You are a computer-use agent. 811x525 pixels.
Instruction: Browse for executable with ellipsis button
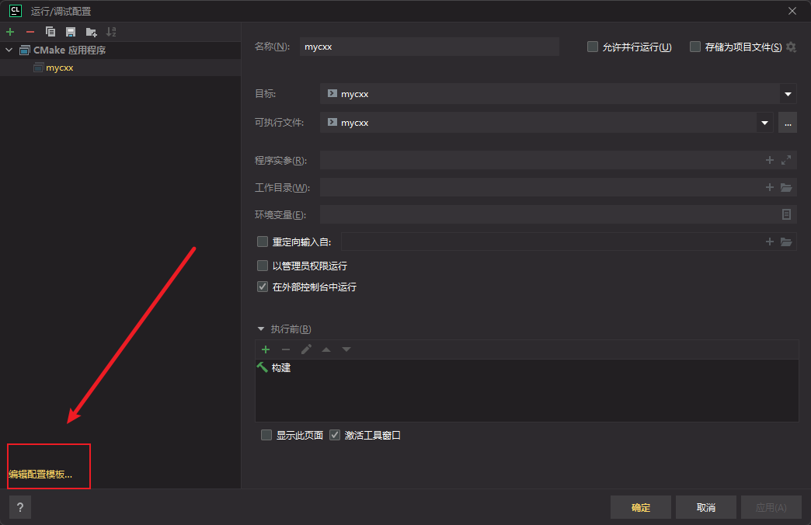(x=787, y=123)
